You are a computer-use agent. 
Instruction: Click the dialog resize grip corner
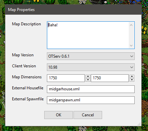(x=139, y=124)
